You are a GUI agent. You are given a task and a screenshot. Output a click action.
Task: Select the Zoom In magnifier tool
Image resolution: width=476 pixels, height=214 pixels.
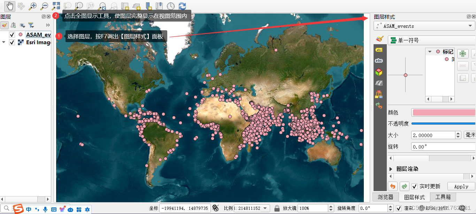tap(33, 6)
